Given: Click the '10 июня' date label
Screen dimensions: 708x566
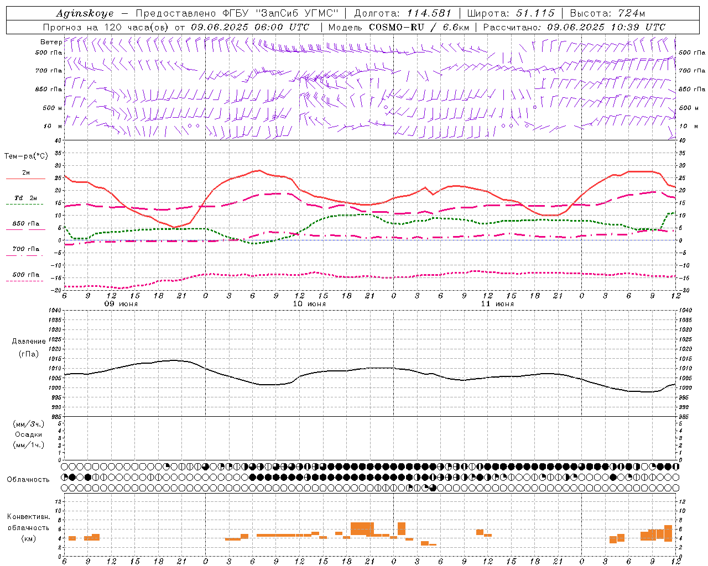Looking at the screenshot, I should point(309,304).
